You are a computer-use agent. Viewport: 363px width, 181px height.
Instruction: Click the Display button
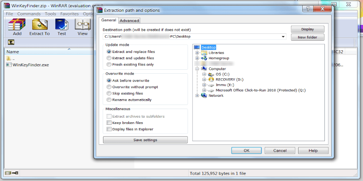(x=308, y=29)
